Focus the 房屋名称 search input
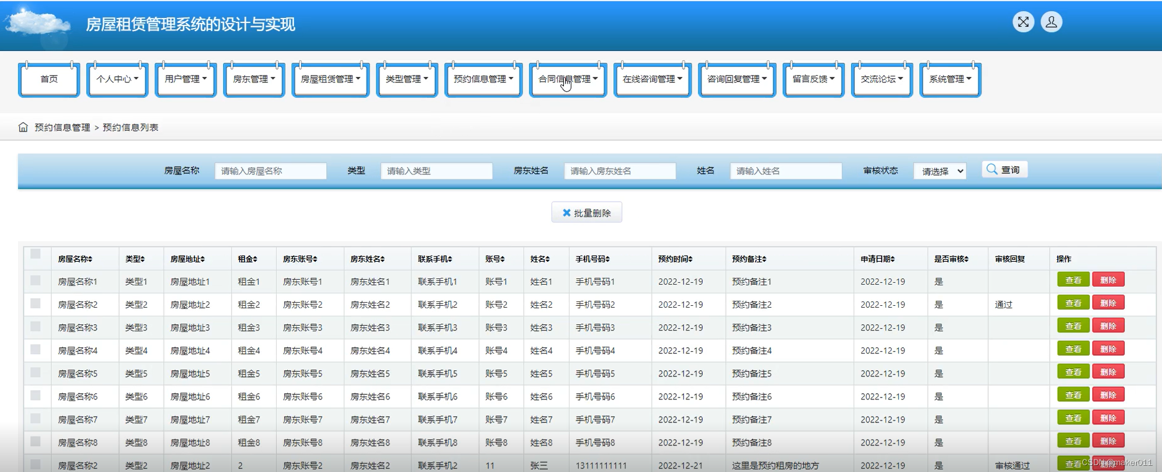 pyautogui.click(x=270, y=171)
